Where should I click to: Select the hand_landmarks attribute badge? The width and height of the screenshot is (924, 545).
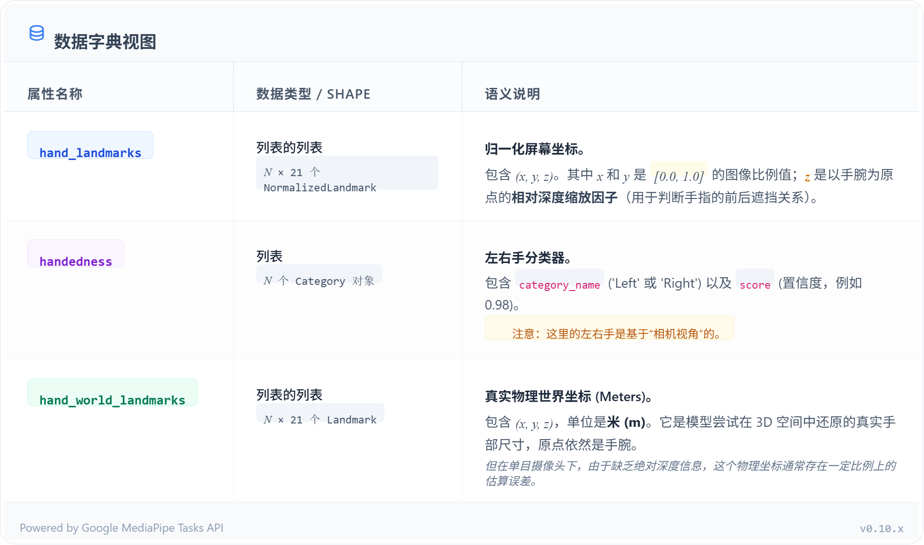90,145
